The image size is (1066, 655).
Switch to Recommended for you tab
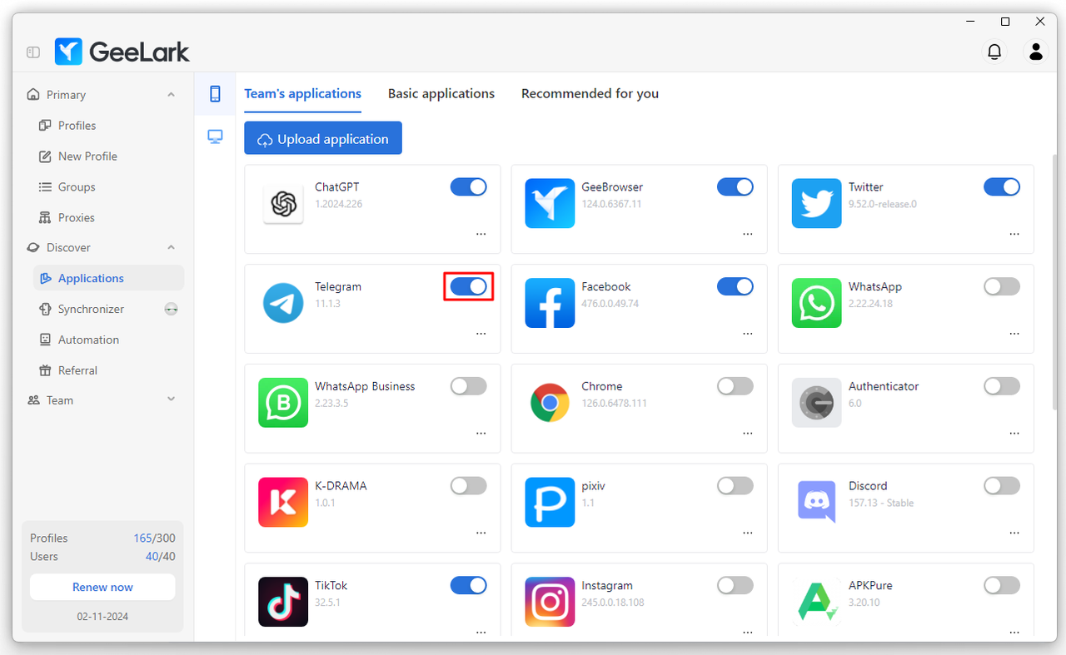[x=590, y=94]
